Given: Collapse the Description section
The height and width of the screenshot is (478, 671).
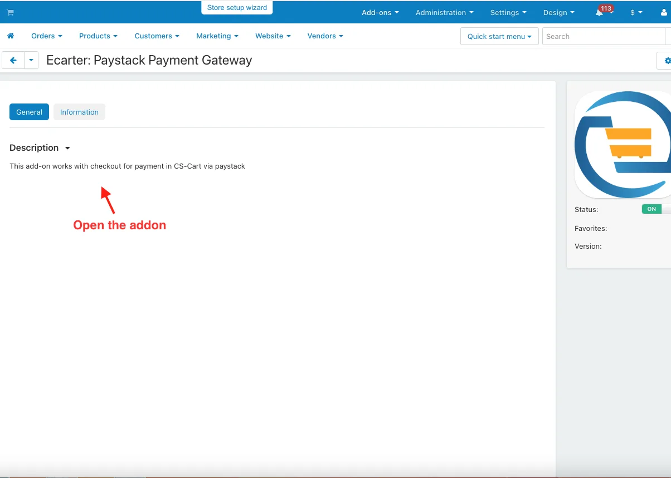Looking at the screenshot, I should [x=40, y=147].
